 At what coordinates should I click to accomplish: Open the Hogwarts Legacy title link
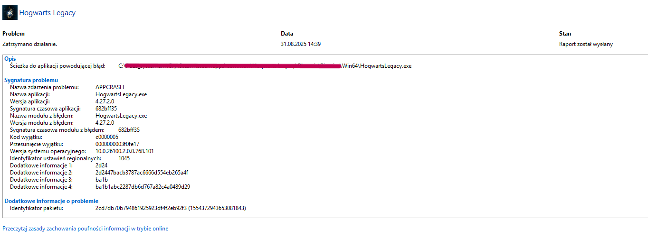[x=47, y=13]
